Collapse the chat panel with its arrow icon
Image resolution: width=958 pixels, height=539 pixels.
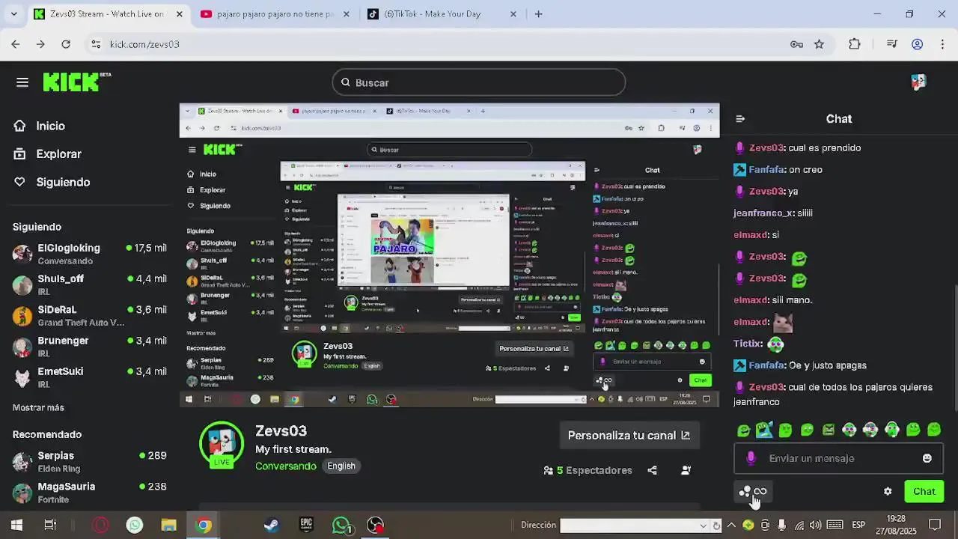(740, 118)
